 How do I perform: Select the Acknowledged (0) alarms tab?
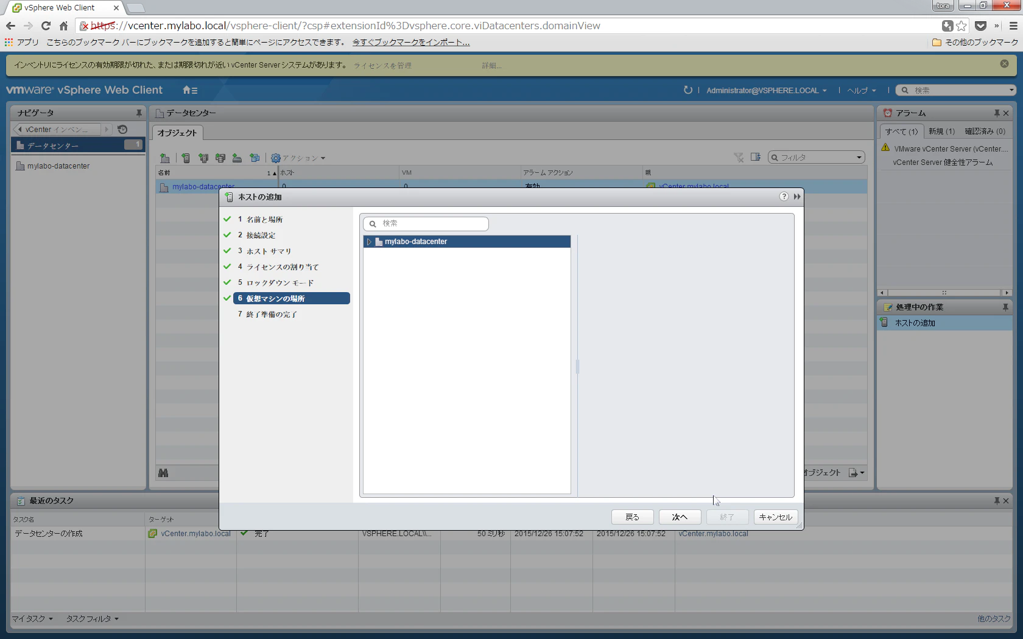(x=985, y=131)
